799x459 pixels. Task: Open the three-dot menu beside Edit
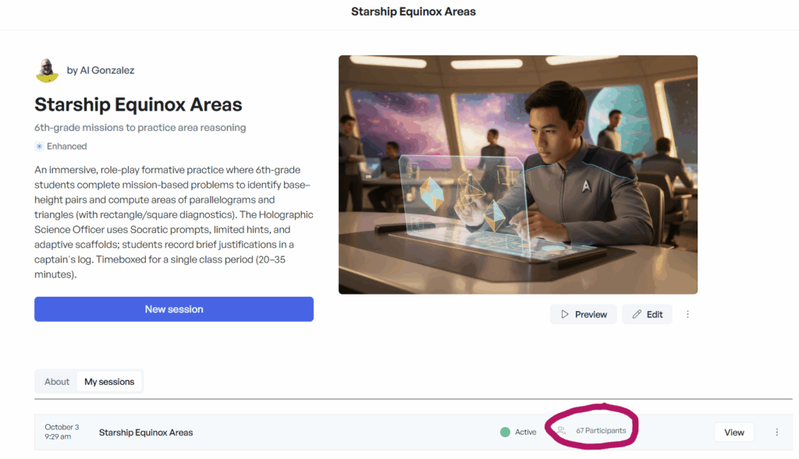pos(687,314)
